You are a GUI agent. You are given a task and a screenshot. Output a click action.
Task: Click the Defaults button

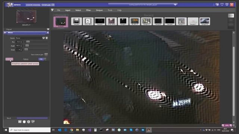[26, 59]
